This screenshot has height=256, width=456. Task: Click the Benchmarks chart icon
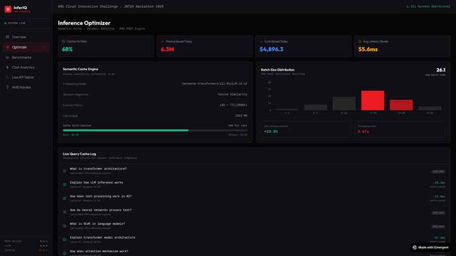(7, 57)
